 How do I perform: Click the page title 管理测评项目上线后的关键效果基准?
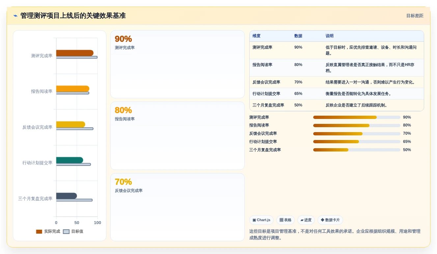[x=73, y=16]
